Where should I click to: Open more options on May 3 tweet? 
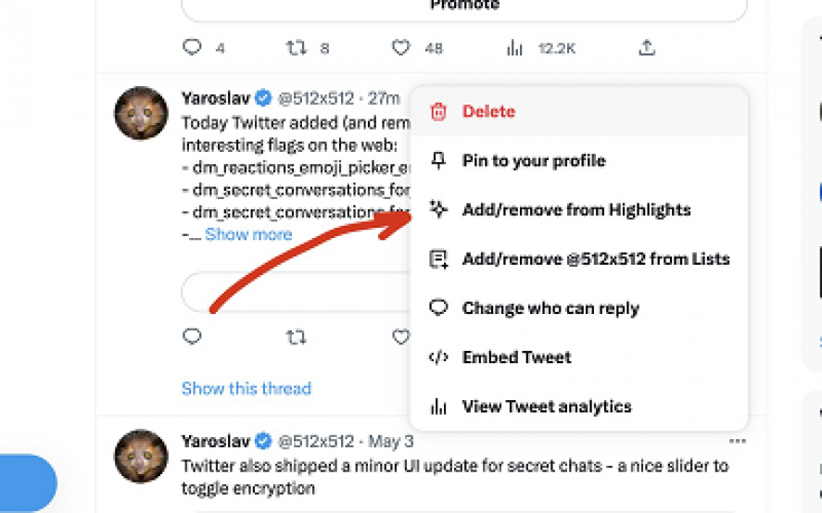coord(738,442)
